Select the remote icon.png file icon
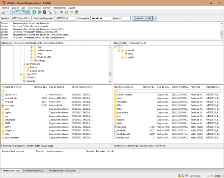224x178 pixels. coord(115,127)
